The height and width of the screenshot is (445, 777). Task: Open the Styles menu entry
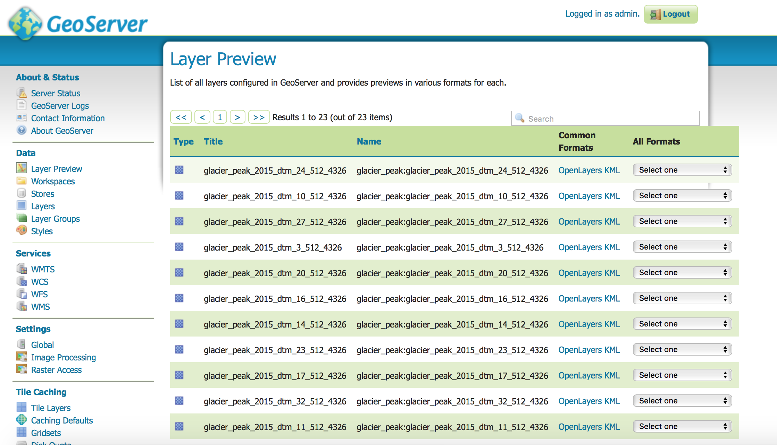pyautogui.click(x=42, y=231)
